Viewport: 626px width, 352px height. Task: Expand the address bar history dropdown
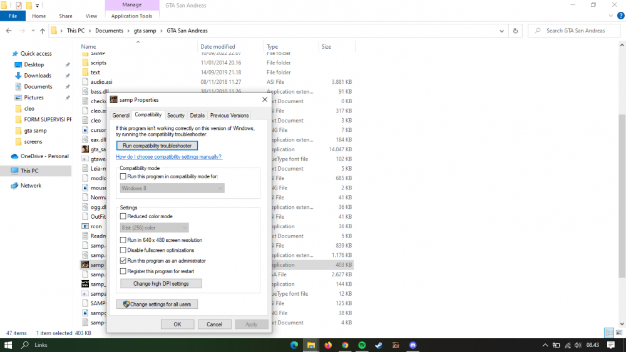(x=501, y=31)
